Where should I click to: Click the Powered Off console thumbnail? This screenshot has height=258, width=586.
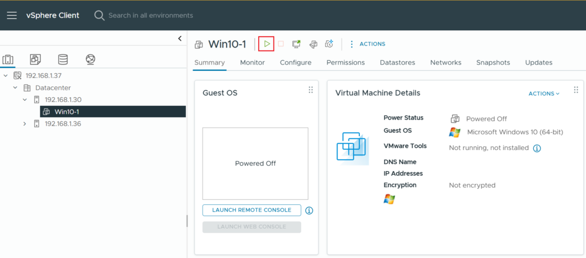[x=255, y=164]
